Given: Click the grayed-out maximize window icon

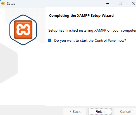Looking at the screenshot, I should click(120, 3).
